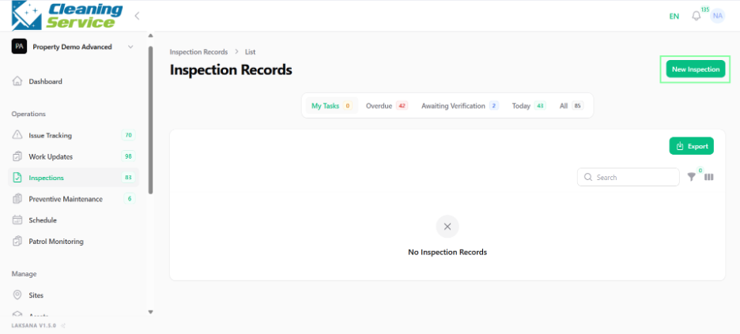The height and width of the screenshot is (334, 740).
Task: Click the Dashboard home icon
Action: coord(17,81)
